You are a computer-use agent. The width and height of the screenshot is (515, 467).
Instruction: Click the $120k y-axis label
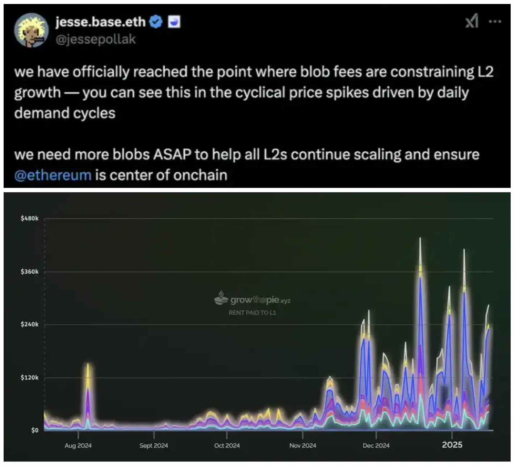point(29,378)
